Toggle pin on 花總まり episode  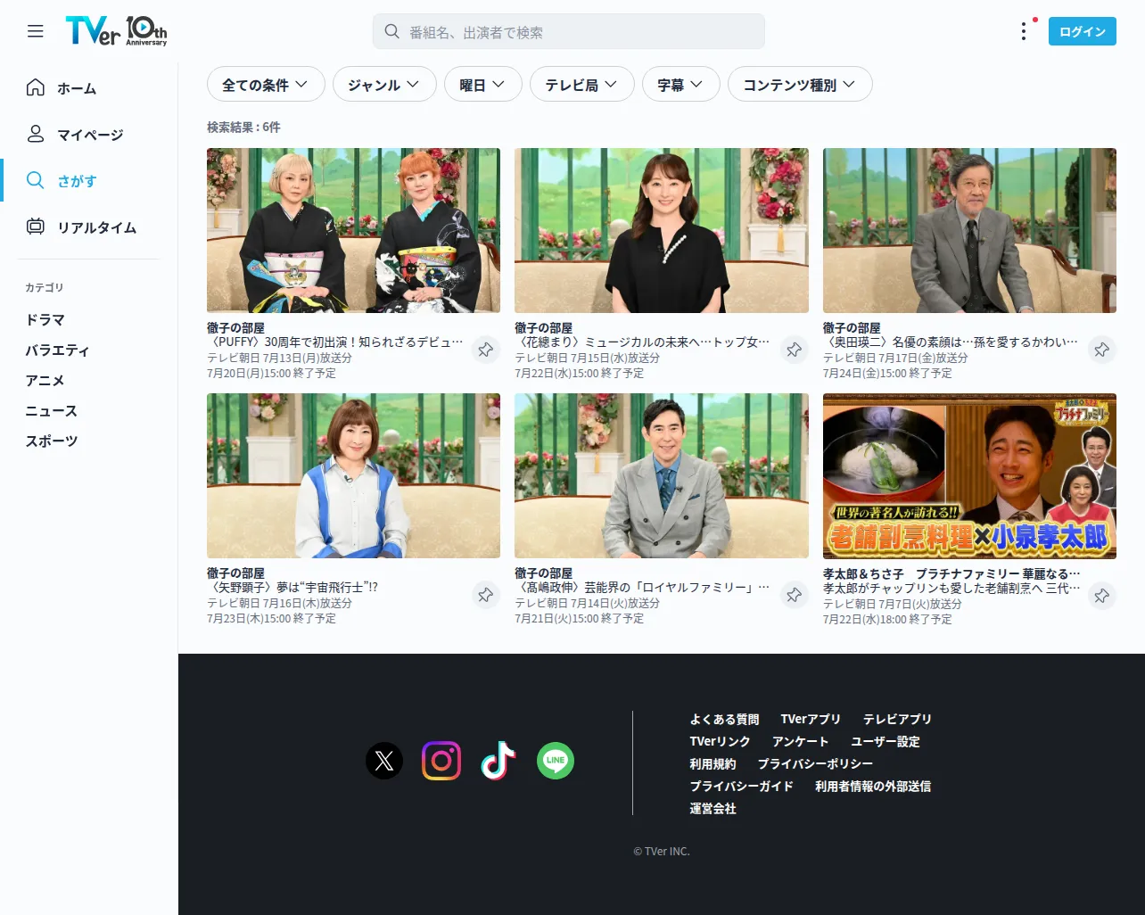(794, 350)
